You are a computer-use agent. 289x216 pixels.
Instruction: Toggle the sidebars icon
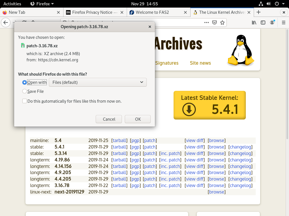click(263, 22)
